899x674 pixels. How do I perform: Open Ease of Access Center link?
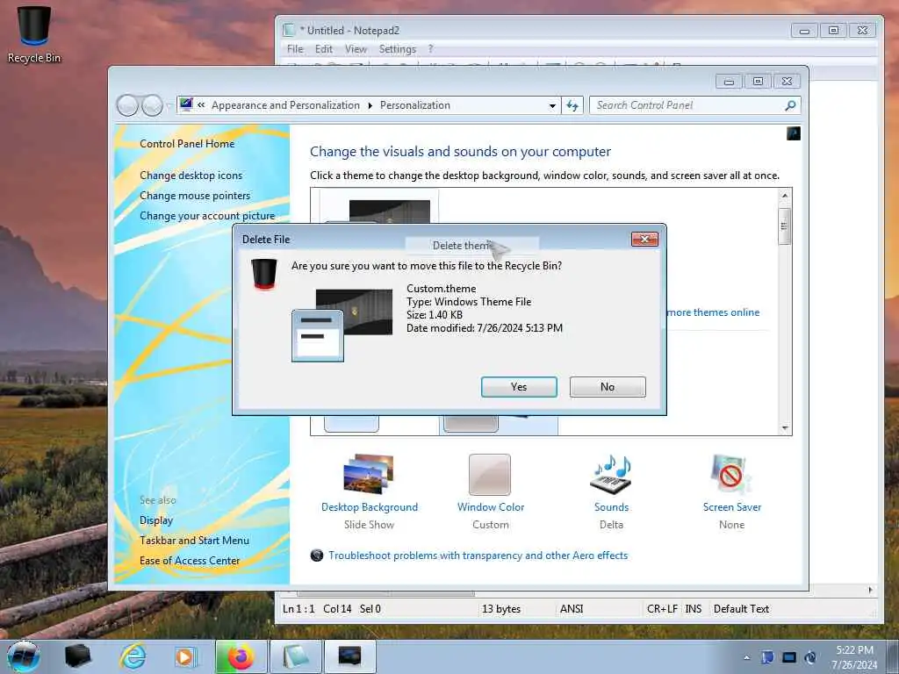click(190, 561)
